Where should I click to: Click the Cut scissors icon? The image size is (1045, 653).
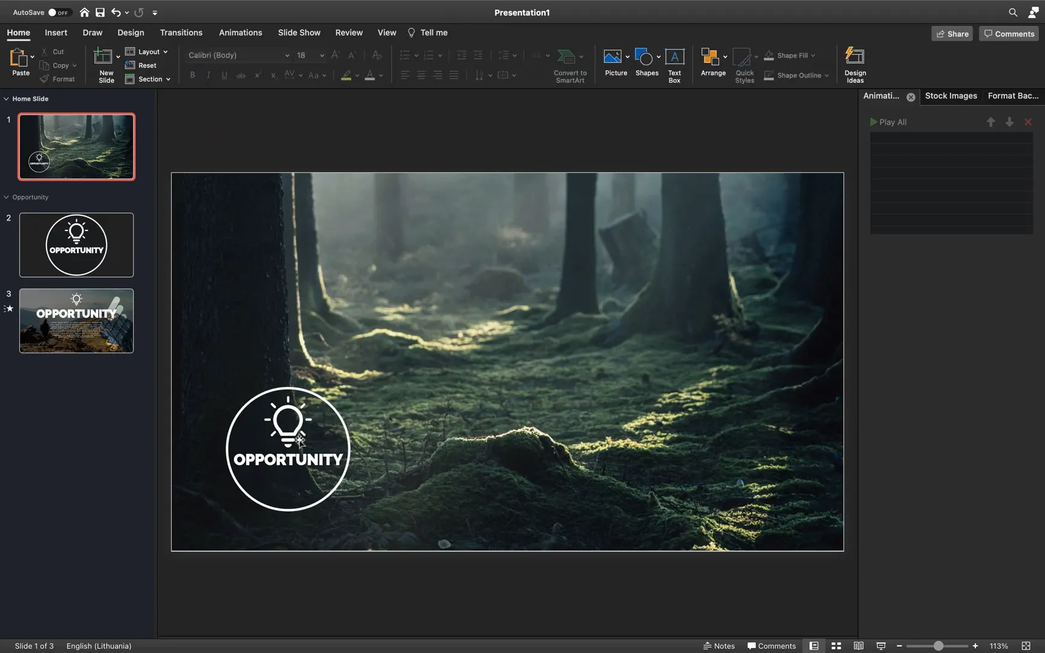pyautogui.click(x=44, y=51)
